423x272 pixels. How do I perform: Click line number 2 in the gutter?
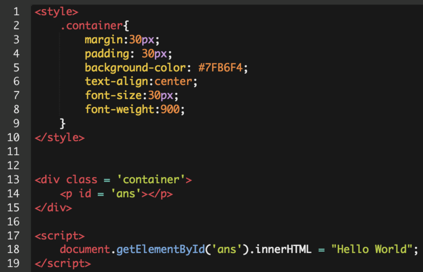tap(16, 25)
